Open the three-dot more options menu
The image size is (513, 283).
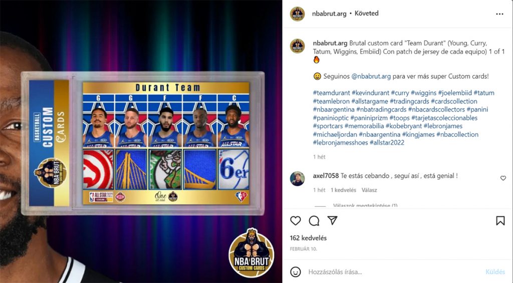pos(499,14)
